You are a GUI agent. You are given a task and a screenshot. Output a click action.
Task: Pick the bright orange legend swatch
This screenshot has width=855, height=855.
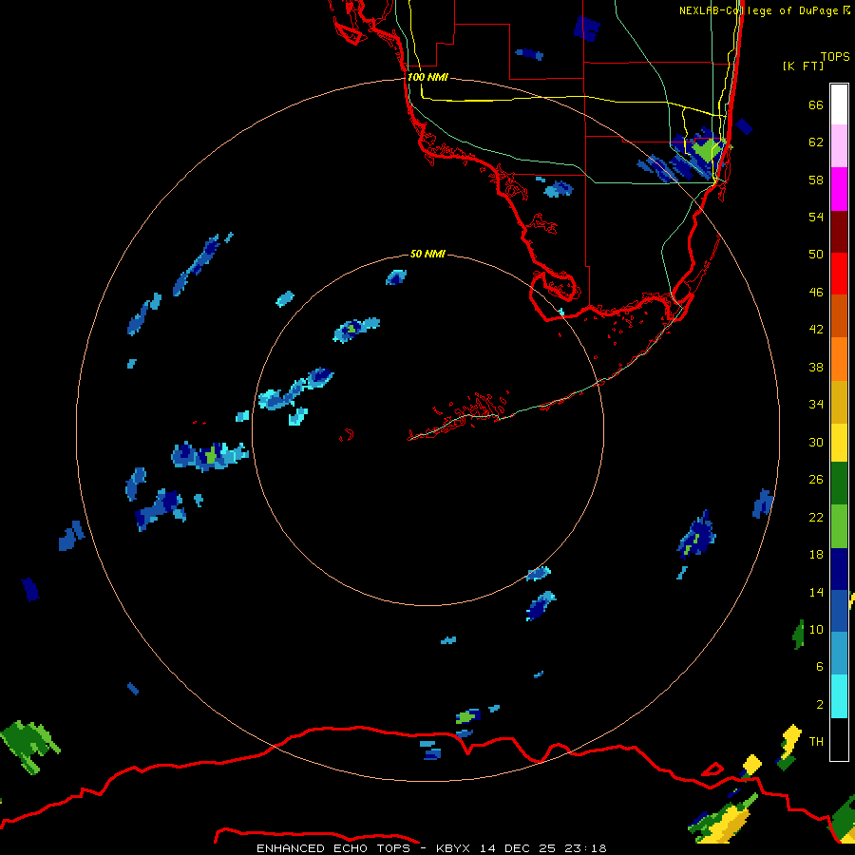coord(839,359)
